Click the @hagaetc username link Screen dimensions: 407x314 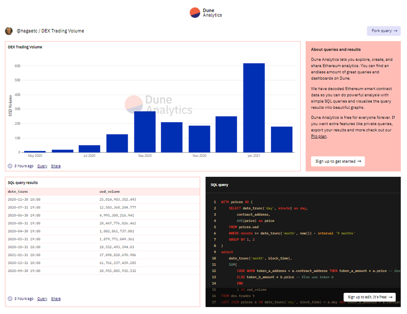(x=27, y=31)
